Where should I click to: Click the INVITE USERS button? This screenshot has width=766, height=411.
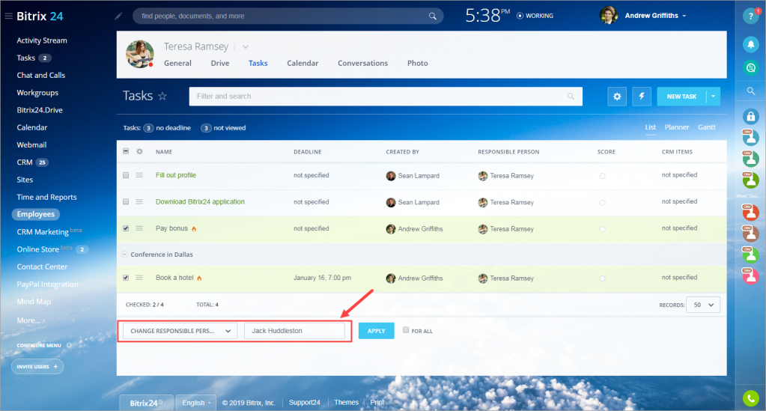pyautogui.click(x=37, y=367)
